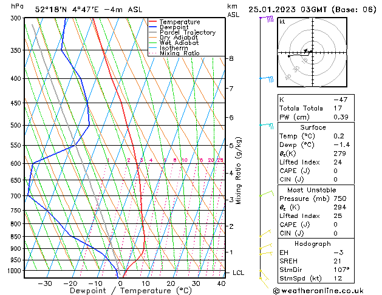This screenshot has width=382, height=295.
Task: Click the red Temperature line swatch in legend
Action: point(153,22)
